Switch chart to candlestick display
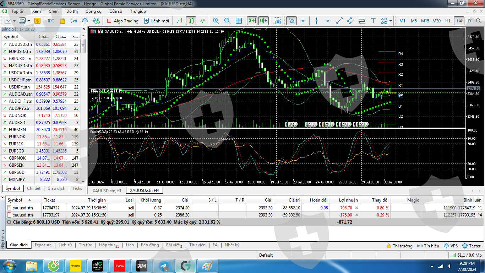Image resolution: width=485 pixels, height=273 pixels. (191, 21)
